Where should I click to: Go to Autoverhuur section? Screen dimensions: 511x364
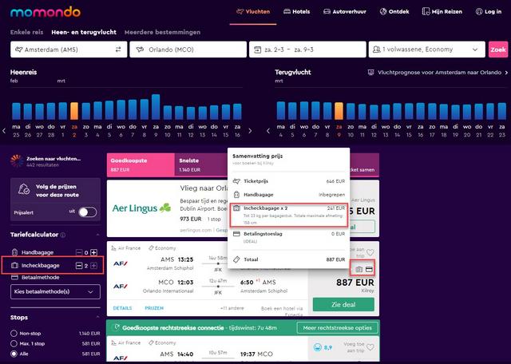[345, 12]
